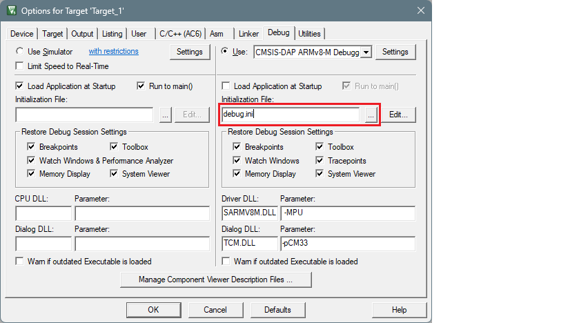Click simulator Dialog DLL input field
The height and width of the screenshot is (323, 588).
click(43, 244)
